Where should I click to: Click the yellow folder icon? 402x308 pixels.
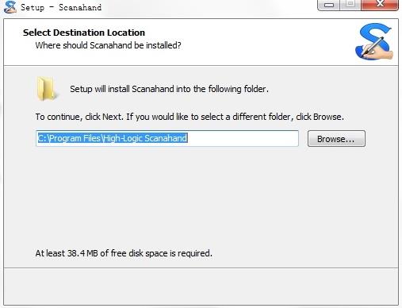pos(46,88)
